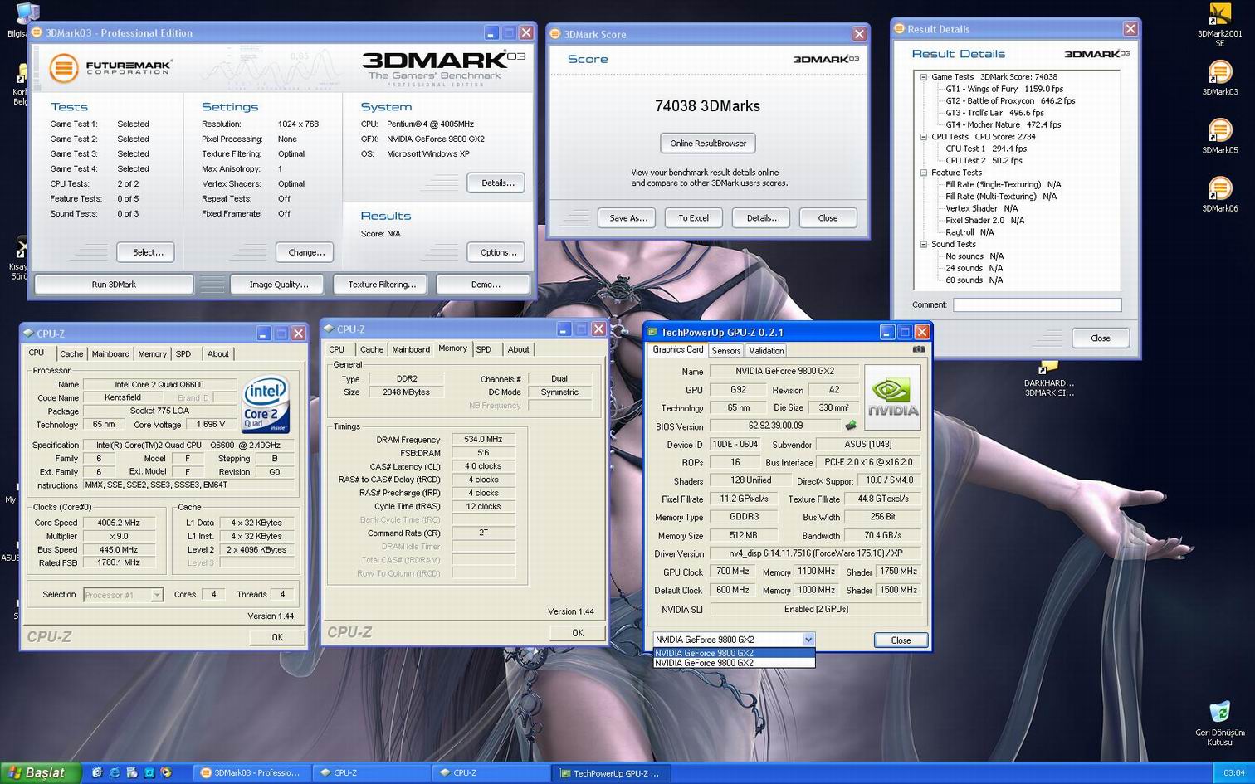Select the GT1 - Wings of Fury row
The image size is (1255, 784).
click(1004, 89)
